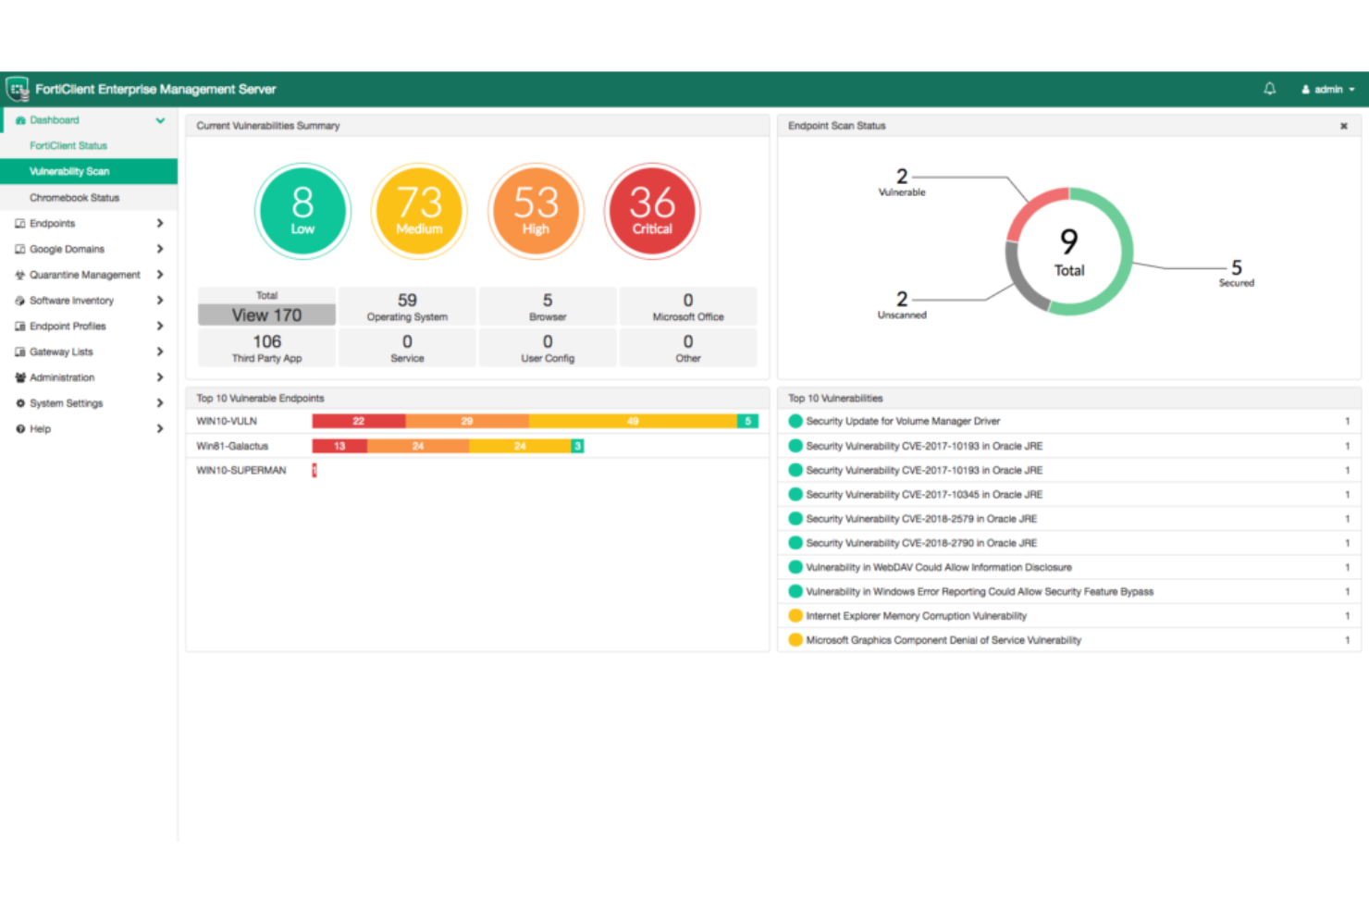Expand the Administration arrow

(x=160, y=377)
